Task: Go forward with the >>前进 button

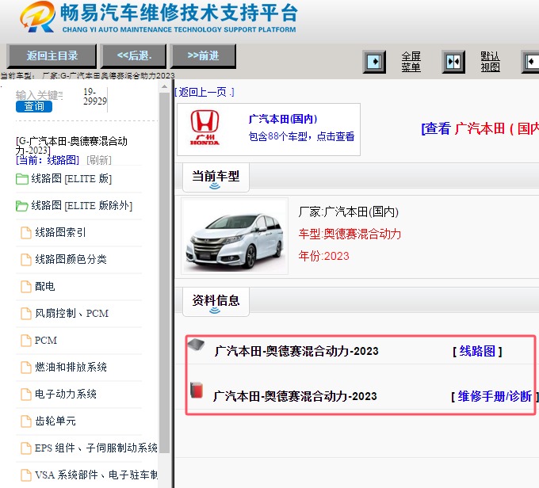Action: pos(203,56)
